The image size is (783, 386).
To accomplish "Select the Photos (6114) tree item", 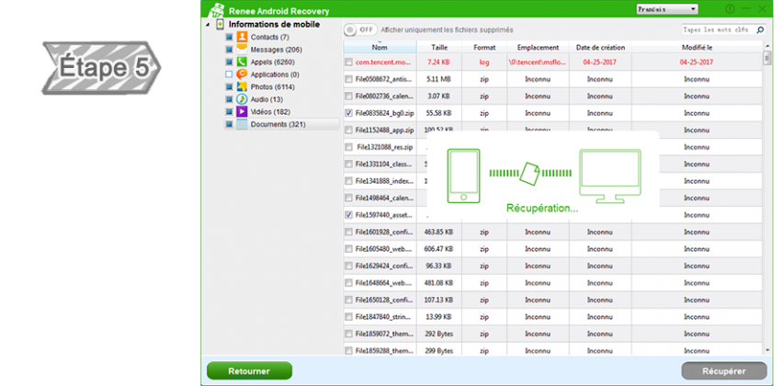I will [273, 87].
